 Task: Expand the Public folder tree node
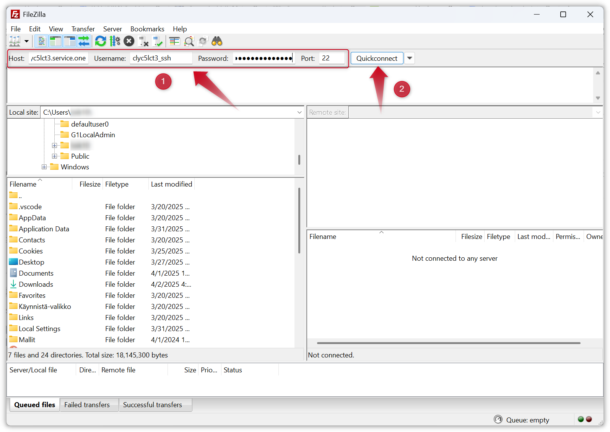coord(54,156)
